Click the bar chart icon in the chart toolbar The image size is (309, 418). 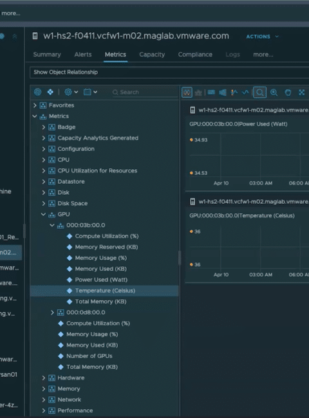coord(223,93)
